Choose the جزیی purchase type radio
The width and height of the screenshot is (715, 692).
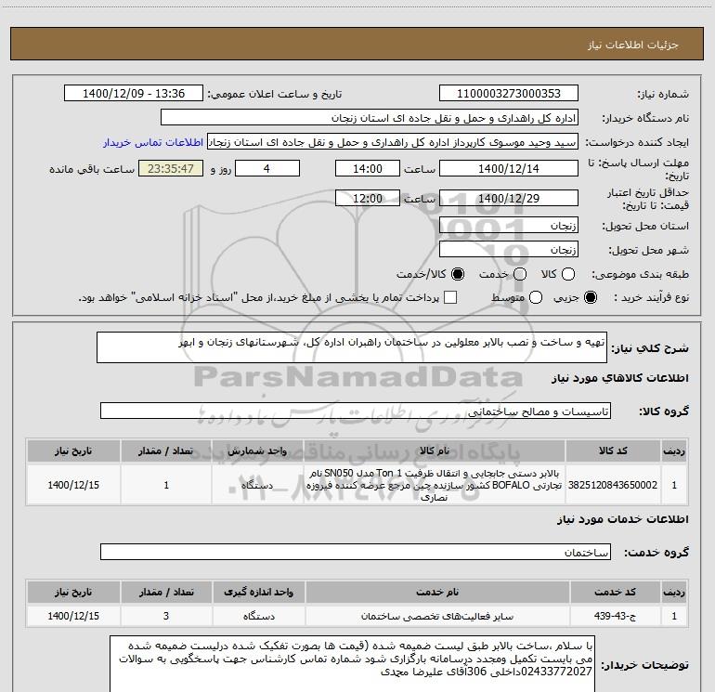tap(591, 298)
